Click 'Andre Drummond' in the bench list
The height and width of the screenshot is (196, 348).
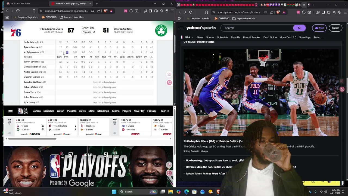coord(33,72)
